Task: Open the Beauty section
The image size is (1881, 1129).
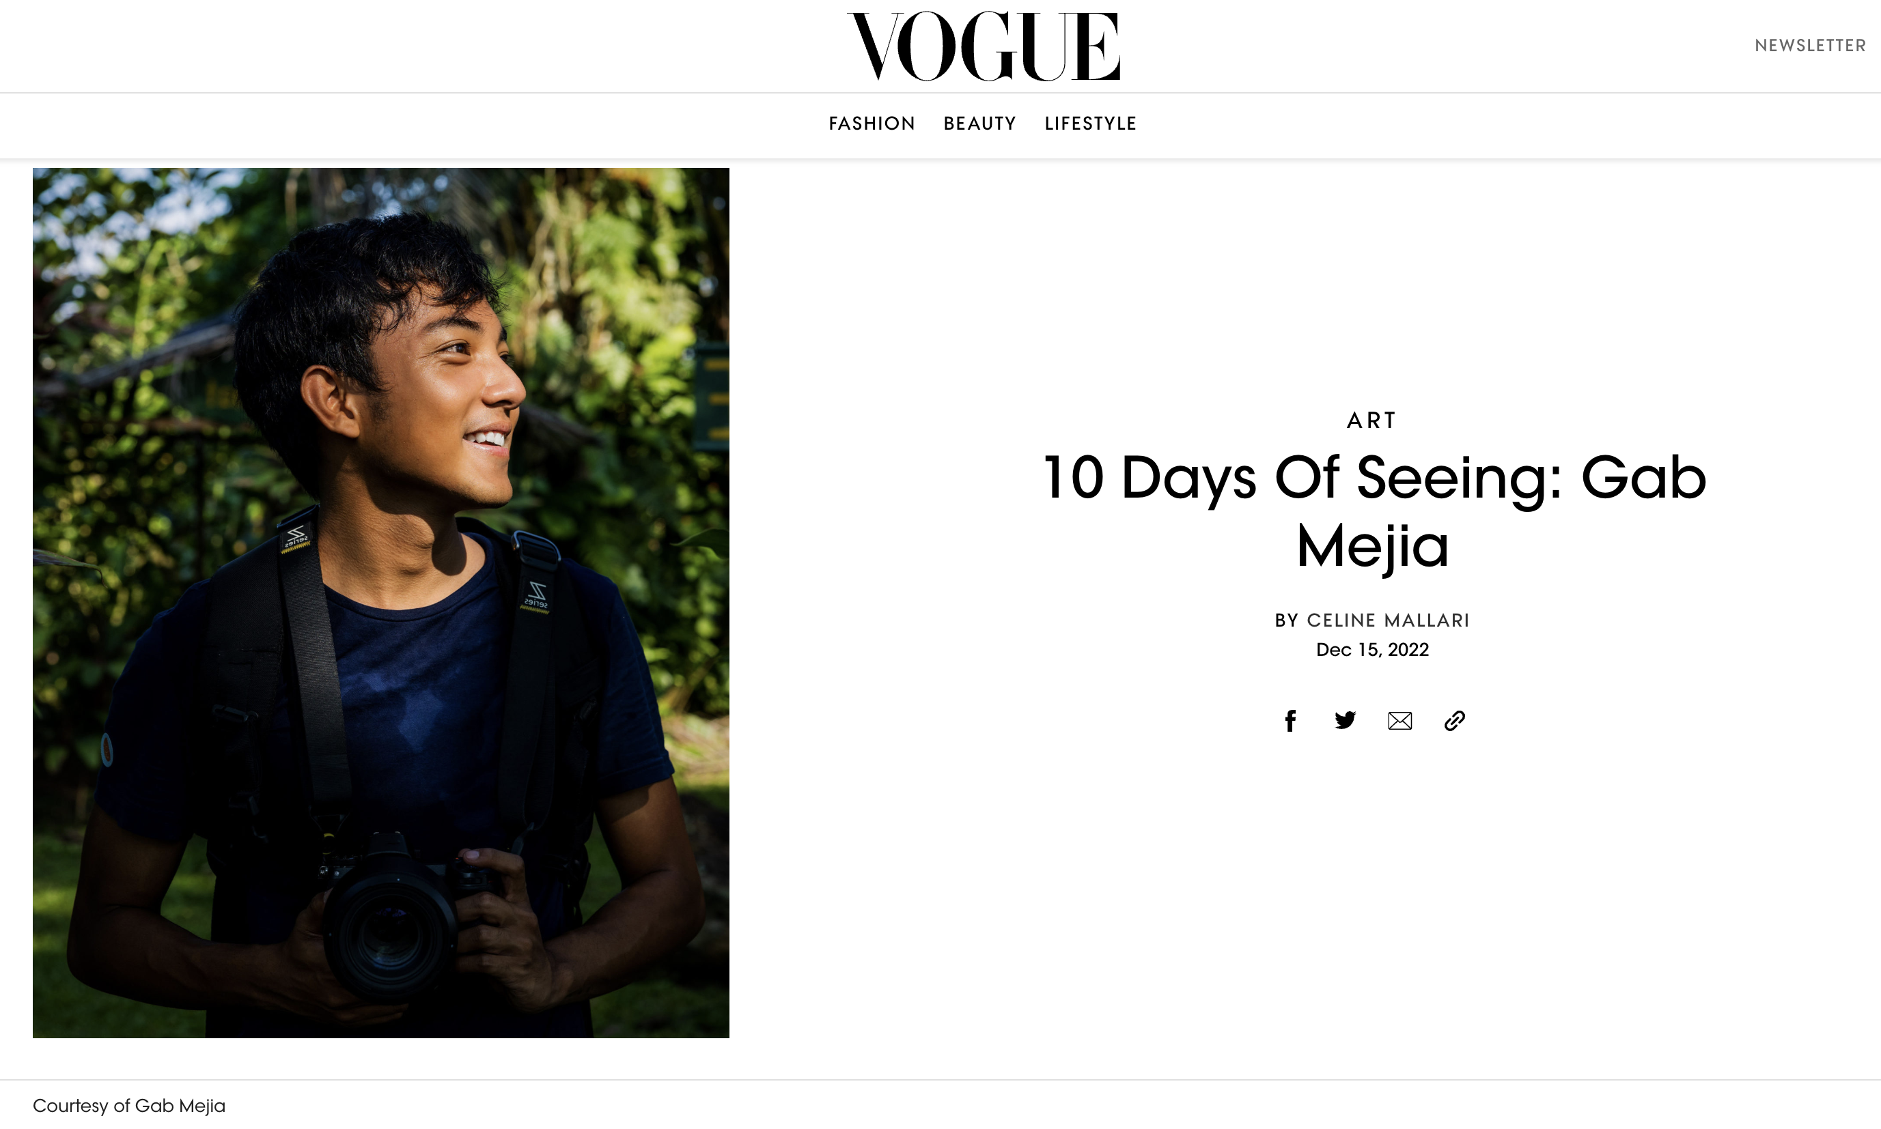Action: tap(979, 124)
